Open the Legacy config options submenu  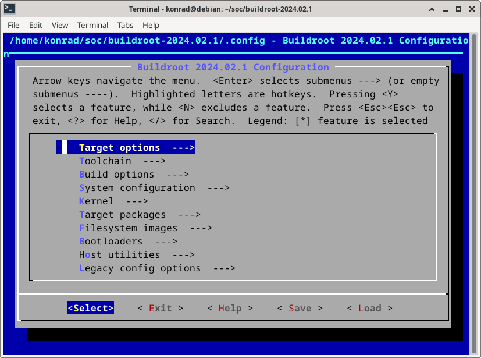(157, 268)
